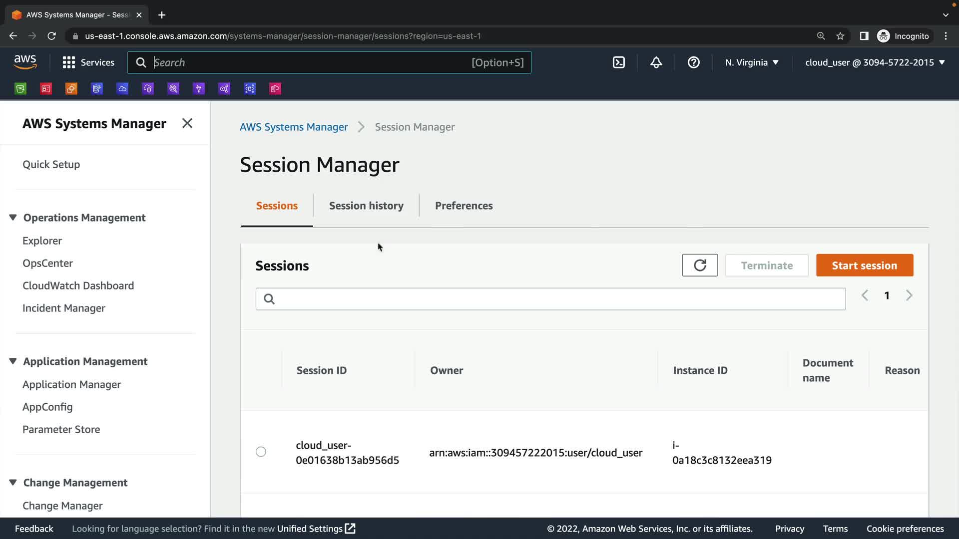Open the Services grid menu
The width and height of the screenshot is (959, 539).
coord(88,62)
